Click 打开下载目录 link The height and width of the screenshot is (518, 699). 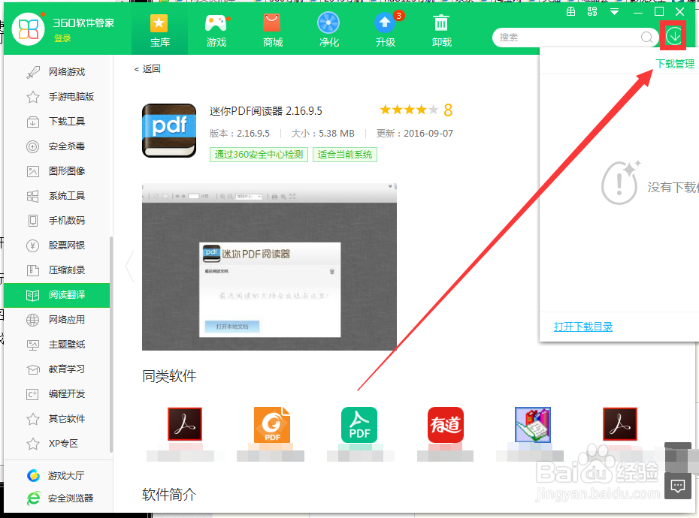coord(583,327)
